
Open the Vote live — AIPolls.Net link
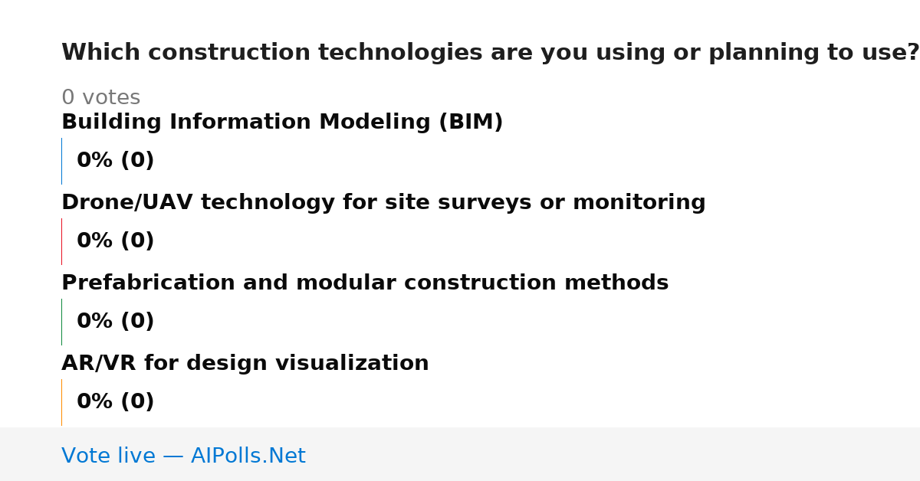coord(183,456)
